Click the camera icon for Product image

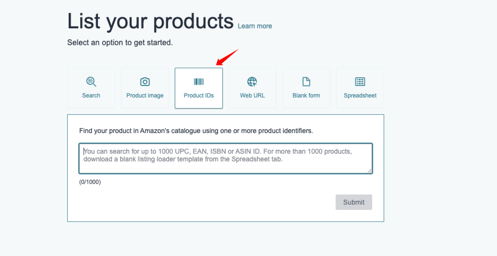(x=145, y=82)
